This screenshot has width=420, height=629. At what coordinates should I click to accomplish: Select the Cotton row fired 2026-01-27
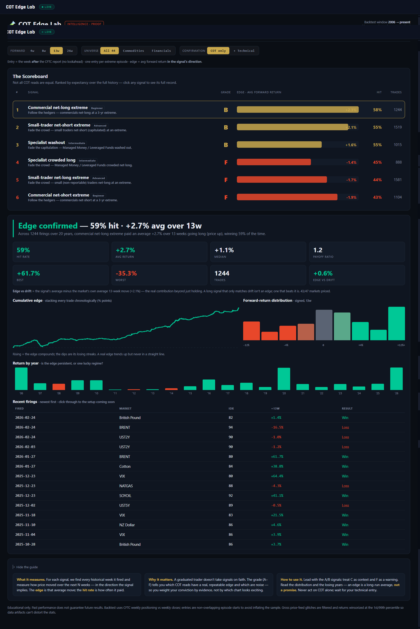[x=209, y=466]
